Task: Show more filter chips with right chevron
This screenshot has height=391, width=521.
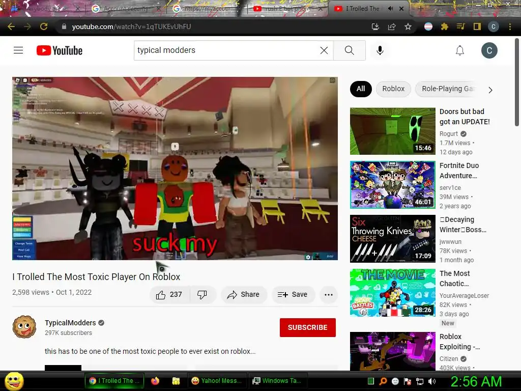Action: pyautogui.click(x=490, y=90)
